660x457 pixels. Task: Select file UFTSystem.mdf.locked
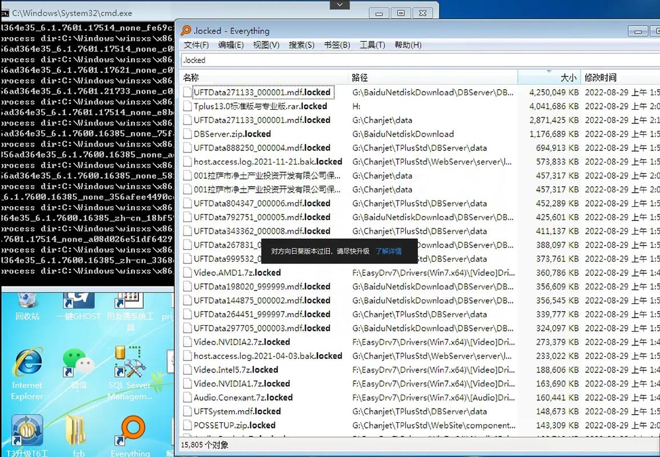(x=237, y=411)
